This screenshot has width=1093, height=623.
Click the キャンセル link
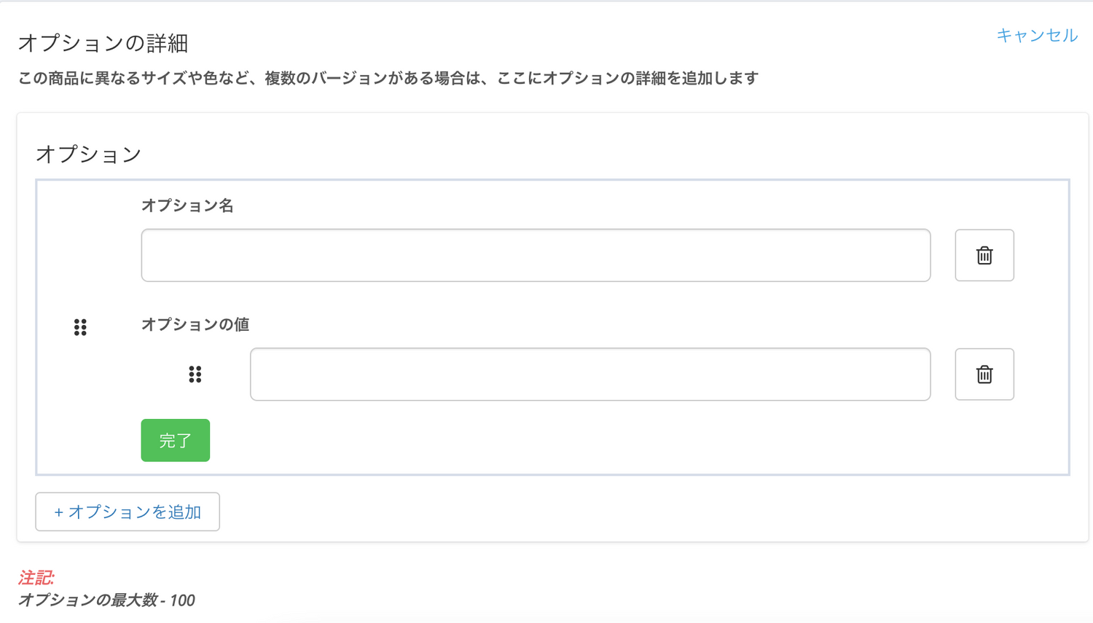tap(1036, 35)
